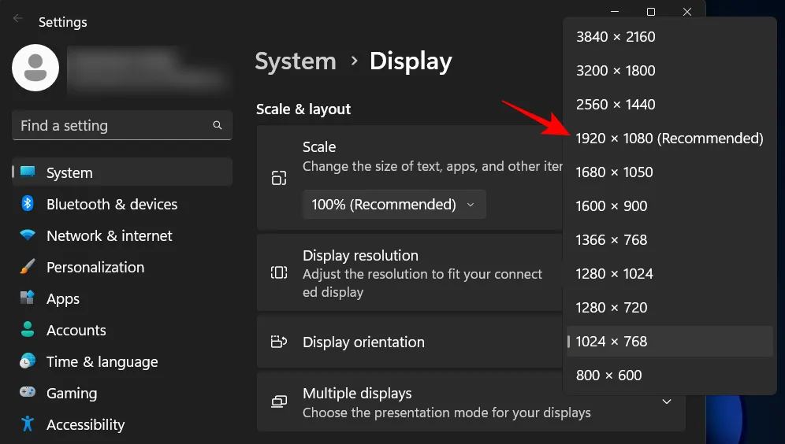785x444 pixels.
Task: Click the search magnifier icon
Action: tap(218, 125)
